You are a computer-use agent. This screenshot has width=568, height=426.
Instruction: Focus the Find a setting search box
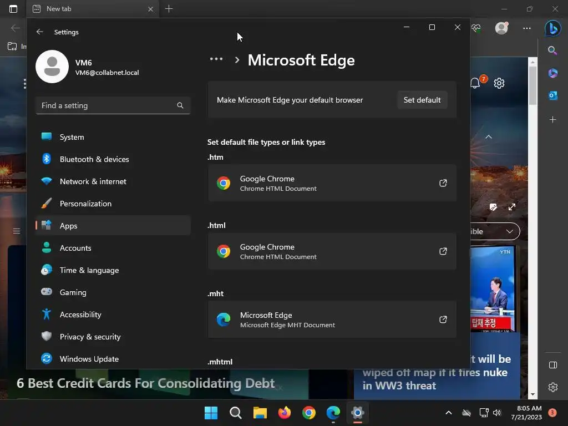pyautogui.click(x=113, y=105)
